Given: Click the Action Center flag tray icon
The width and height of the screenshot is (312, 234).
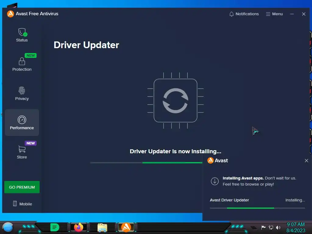Looking at the screenshot, I should click(264, 227).
